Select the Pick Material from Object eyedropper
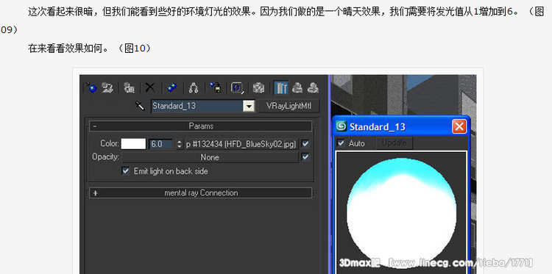Screen dimensions: 552x274 (140, 106)
